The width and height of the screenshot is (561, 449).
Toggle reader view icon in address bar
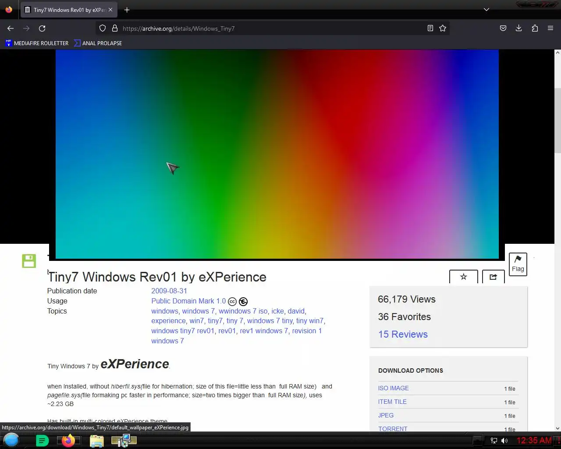coord(430,28)
